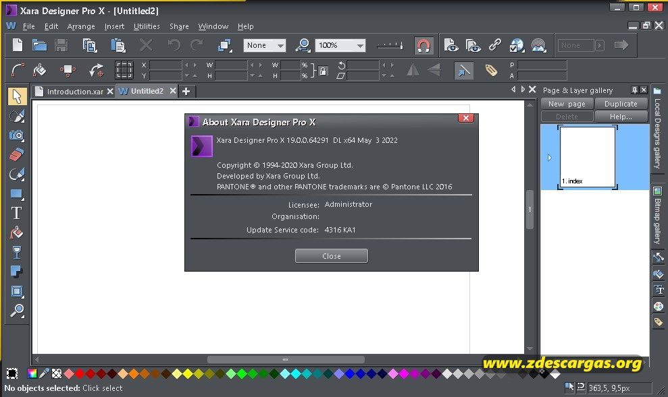Open the File menu
This screenshot has height=397, width=668.
coord(29,26)
